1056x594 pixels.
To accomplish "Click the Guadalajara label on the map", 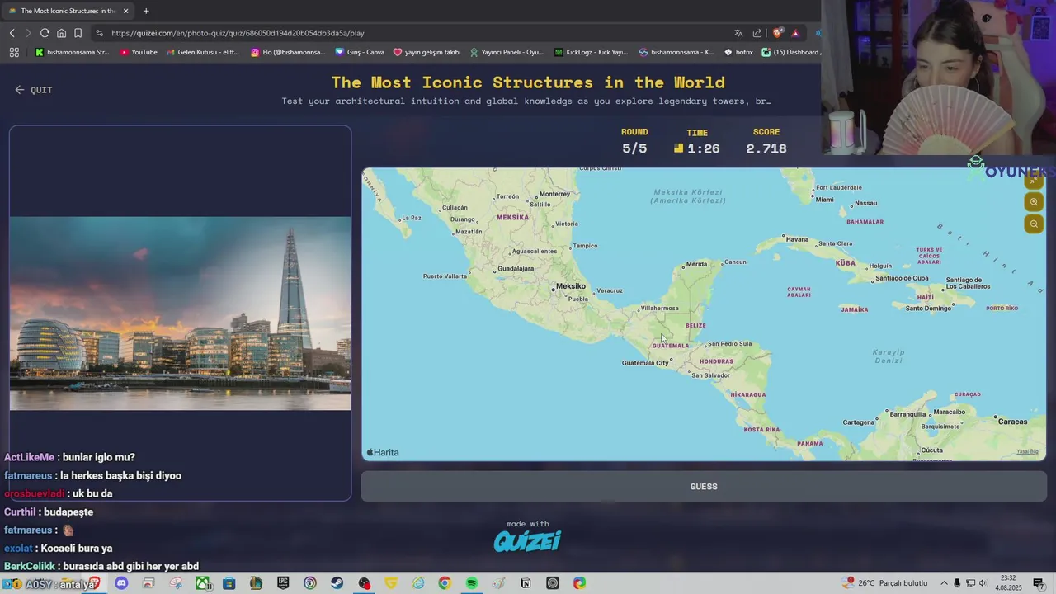I will [x=516, y=269].
